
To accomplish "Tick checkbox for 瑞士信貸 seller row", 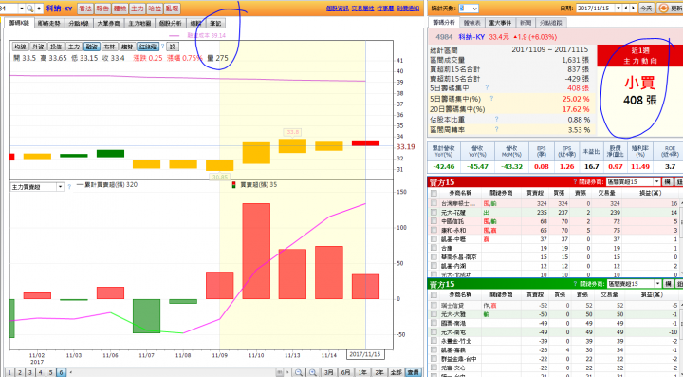I will (434, 305).
